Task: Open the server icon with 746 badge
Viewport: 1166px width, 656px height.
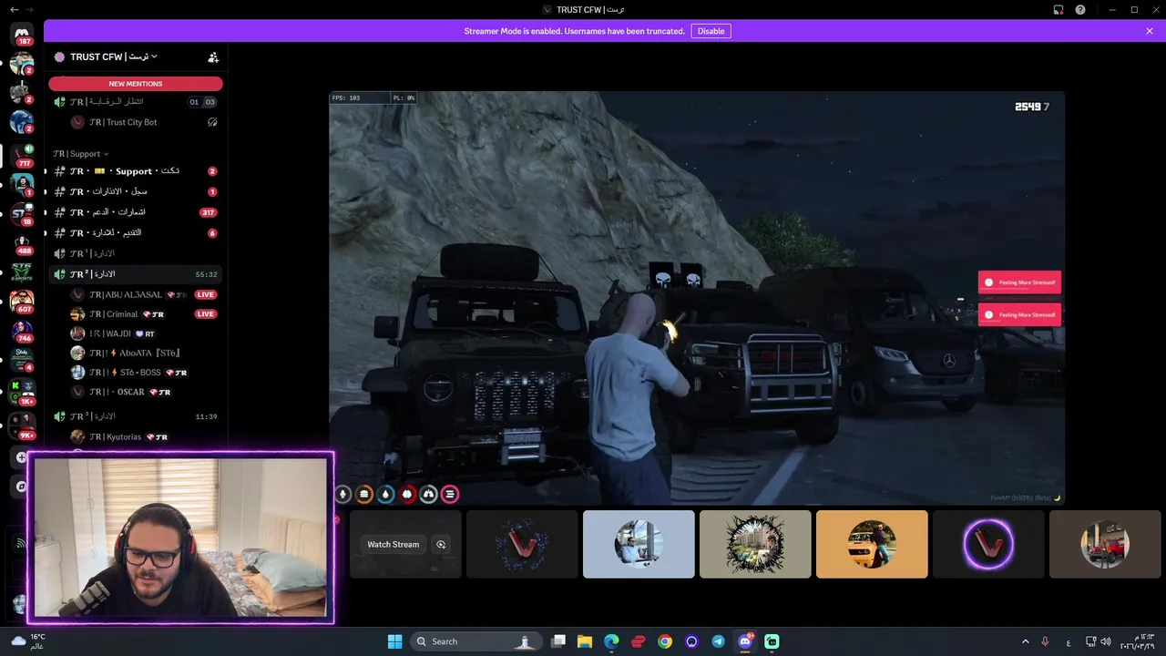Action: click(22, 330)
